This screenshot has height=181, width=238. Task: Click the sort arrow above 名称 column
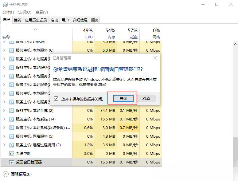(36, 29)
